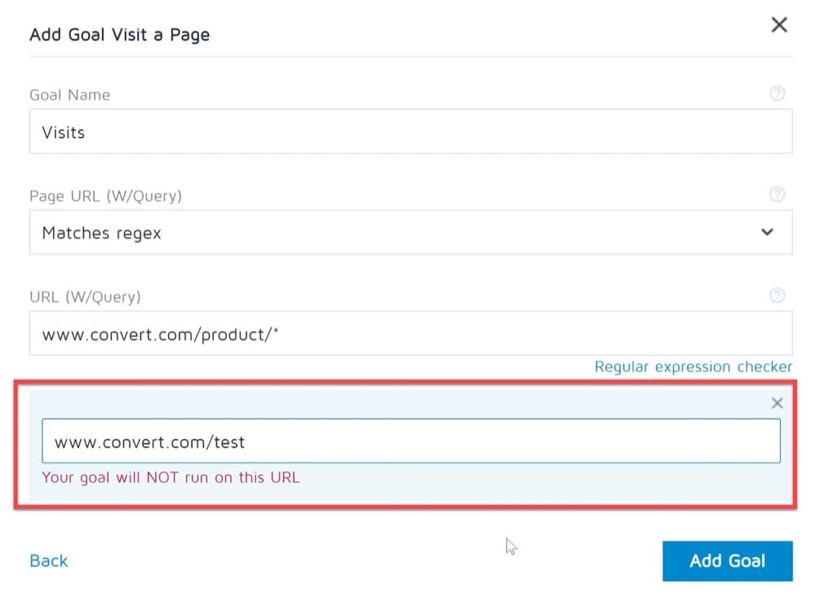Dismiss the regular expression checker panel
The height and width of the screenshot is (612, 816).
click(777, 403)
